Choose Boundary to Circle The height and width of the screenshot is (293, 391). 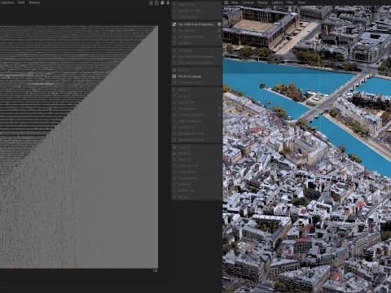[x=196, y=133]
